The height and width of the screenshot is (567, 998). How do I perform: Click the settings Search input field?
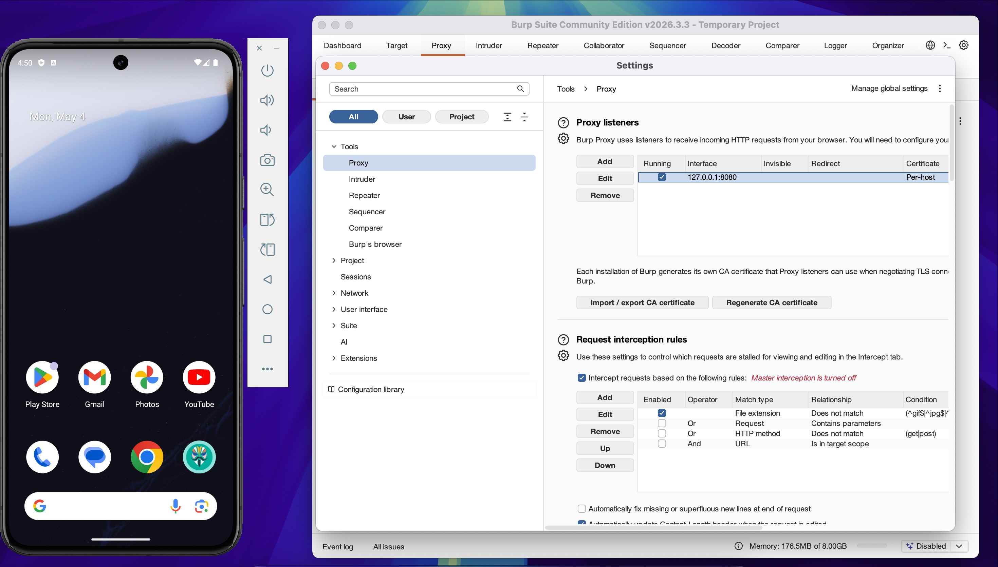pyautogui.click(x=429, y=89)
